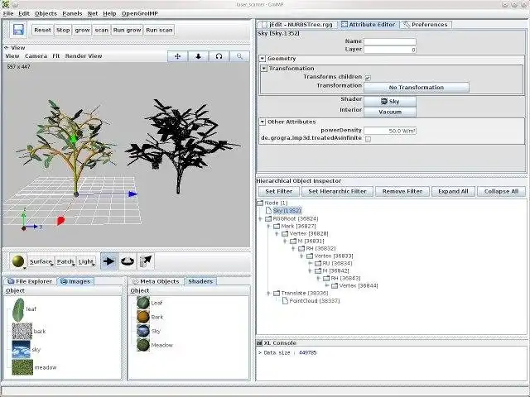530x397 pixels.
Task: Click the folder icon beside RGGRoot [36824]
Action: point(268,218)
